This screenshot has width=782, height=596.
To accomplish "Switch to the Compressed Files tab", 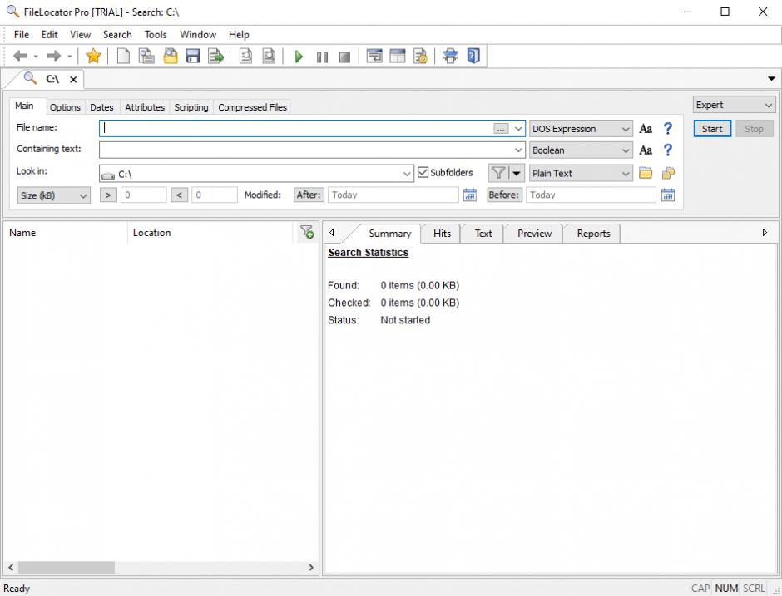I will click(252, 107).
